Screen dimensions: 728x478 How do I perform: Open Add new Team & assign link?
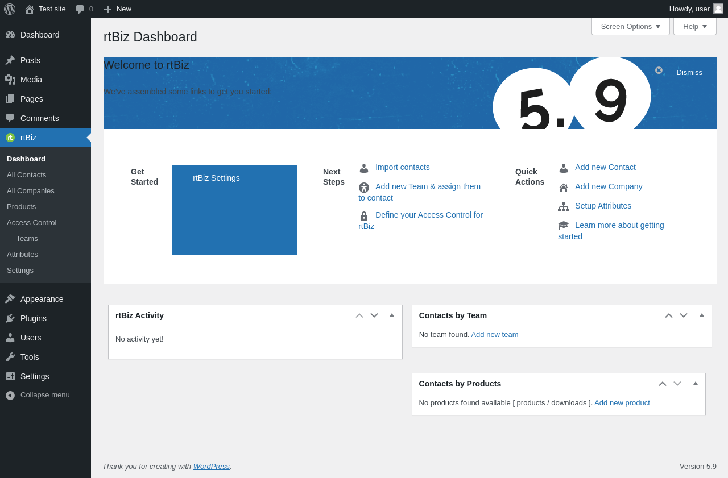click(420, 192)
